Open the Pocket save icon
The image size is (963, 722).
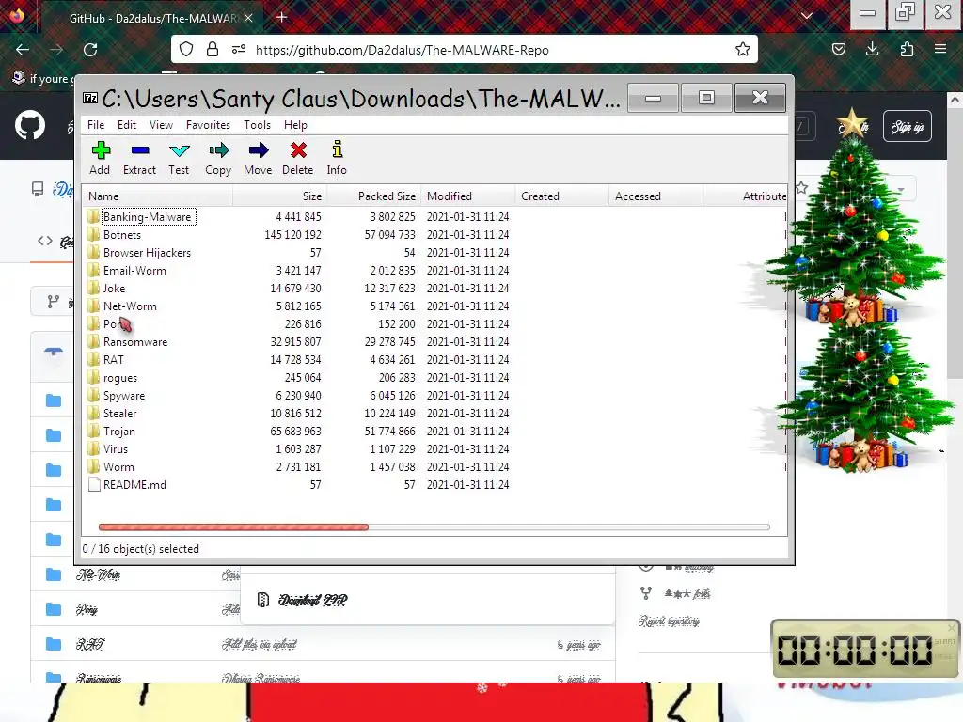838,49
